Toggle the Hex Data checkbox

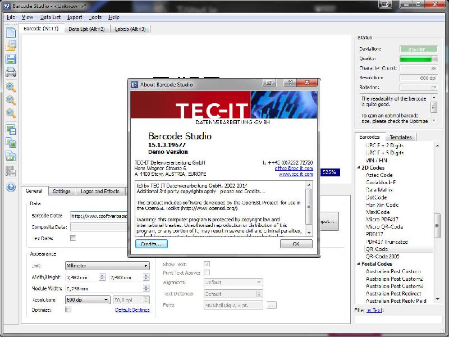[x=73, y=238]
